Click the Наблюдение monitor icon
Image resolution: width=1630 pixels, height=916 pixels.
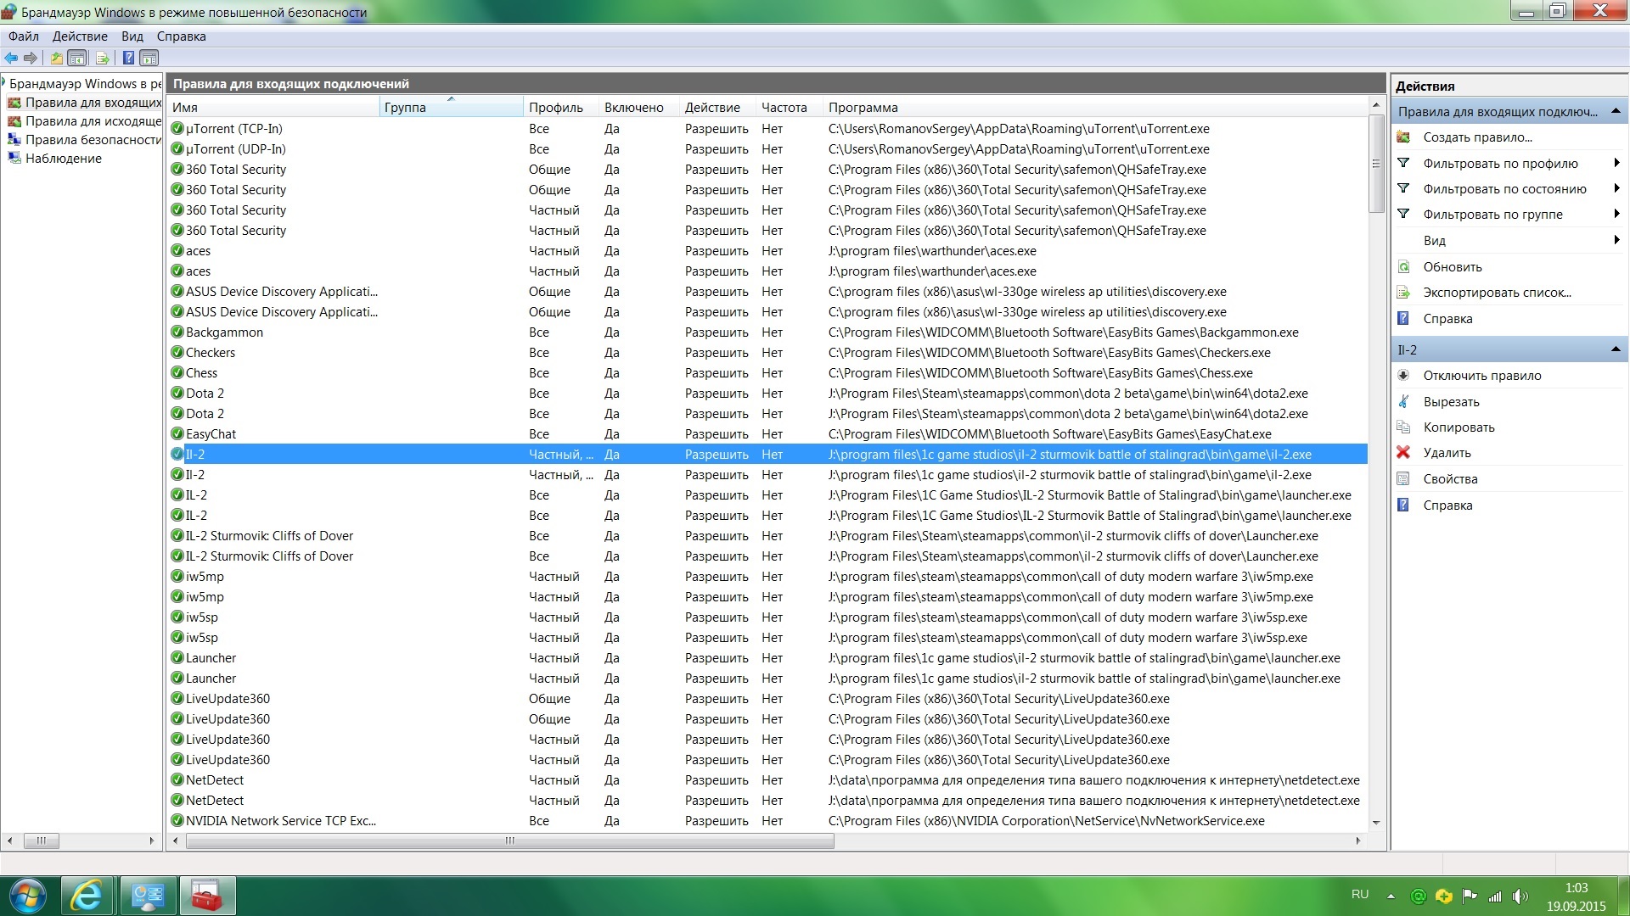[14, 159]
